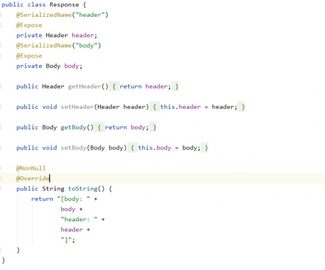
Task: Click the void keyword of setBody
Action: click(49, 148)
